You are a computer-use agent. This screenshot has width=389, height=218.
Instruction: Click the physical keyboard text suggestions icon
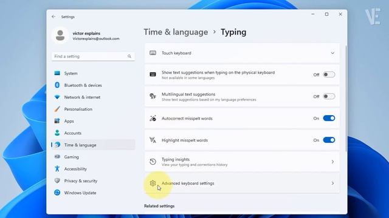pyautogui.click(x=153, y=74)
